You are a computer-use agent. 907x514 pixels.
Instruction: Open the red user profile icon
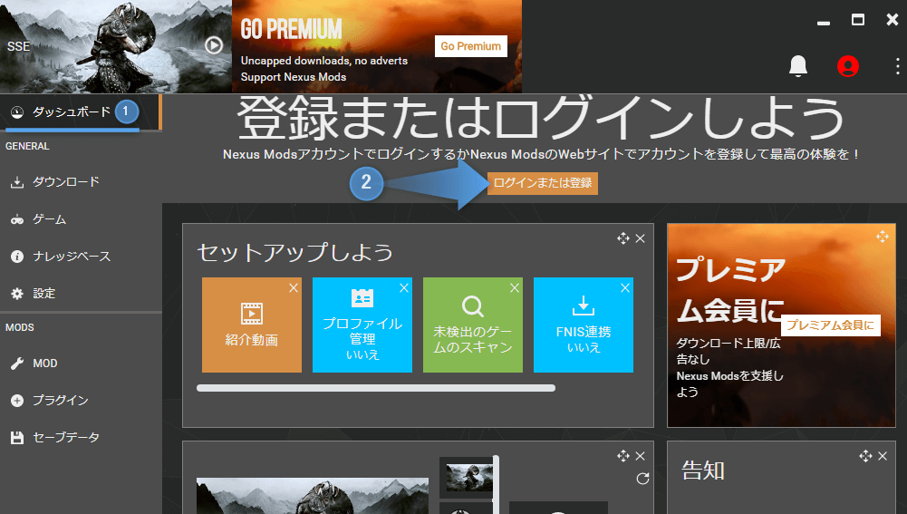(848, 66)
